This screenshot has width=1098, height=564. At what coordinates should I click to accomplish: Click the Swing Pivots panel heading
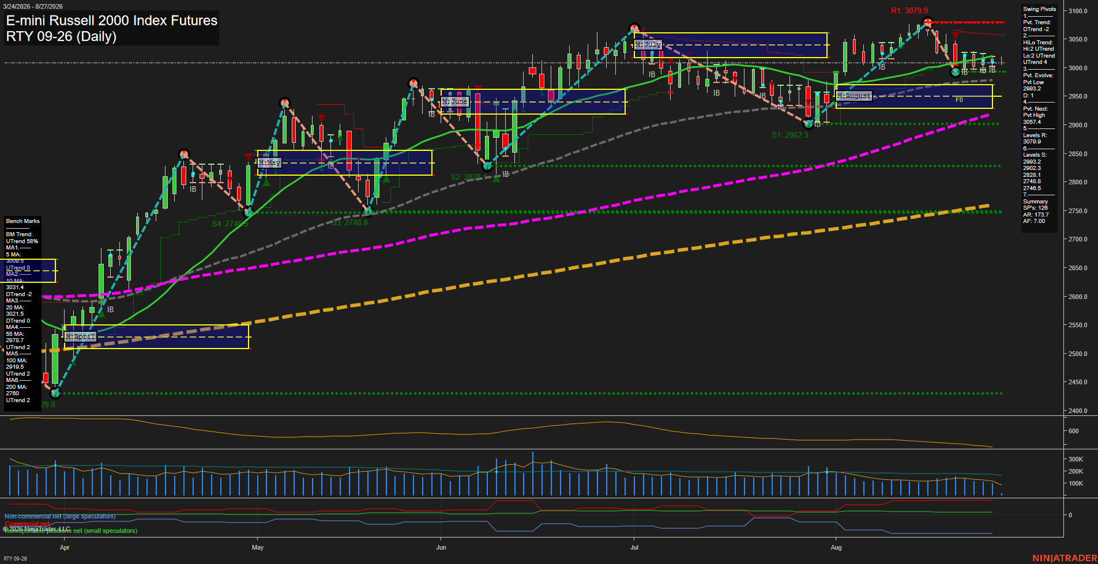coord(1039,9)
